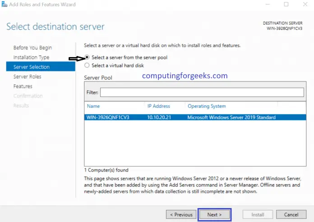Open the Features step in sidebar
The width and height of the screenshot is (314, 222).
pyautogui.click(x=23, y=86)
